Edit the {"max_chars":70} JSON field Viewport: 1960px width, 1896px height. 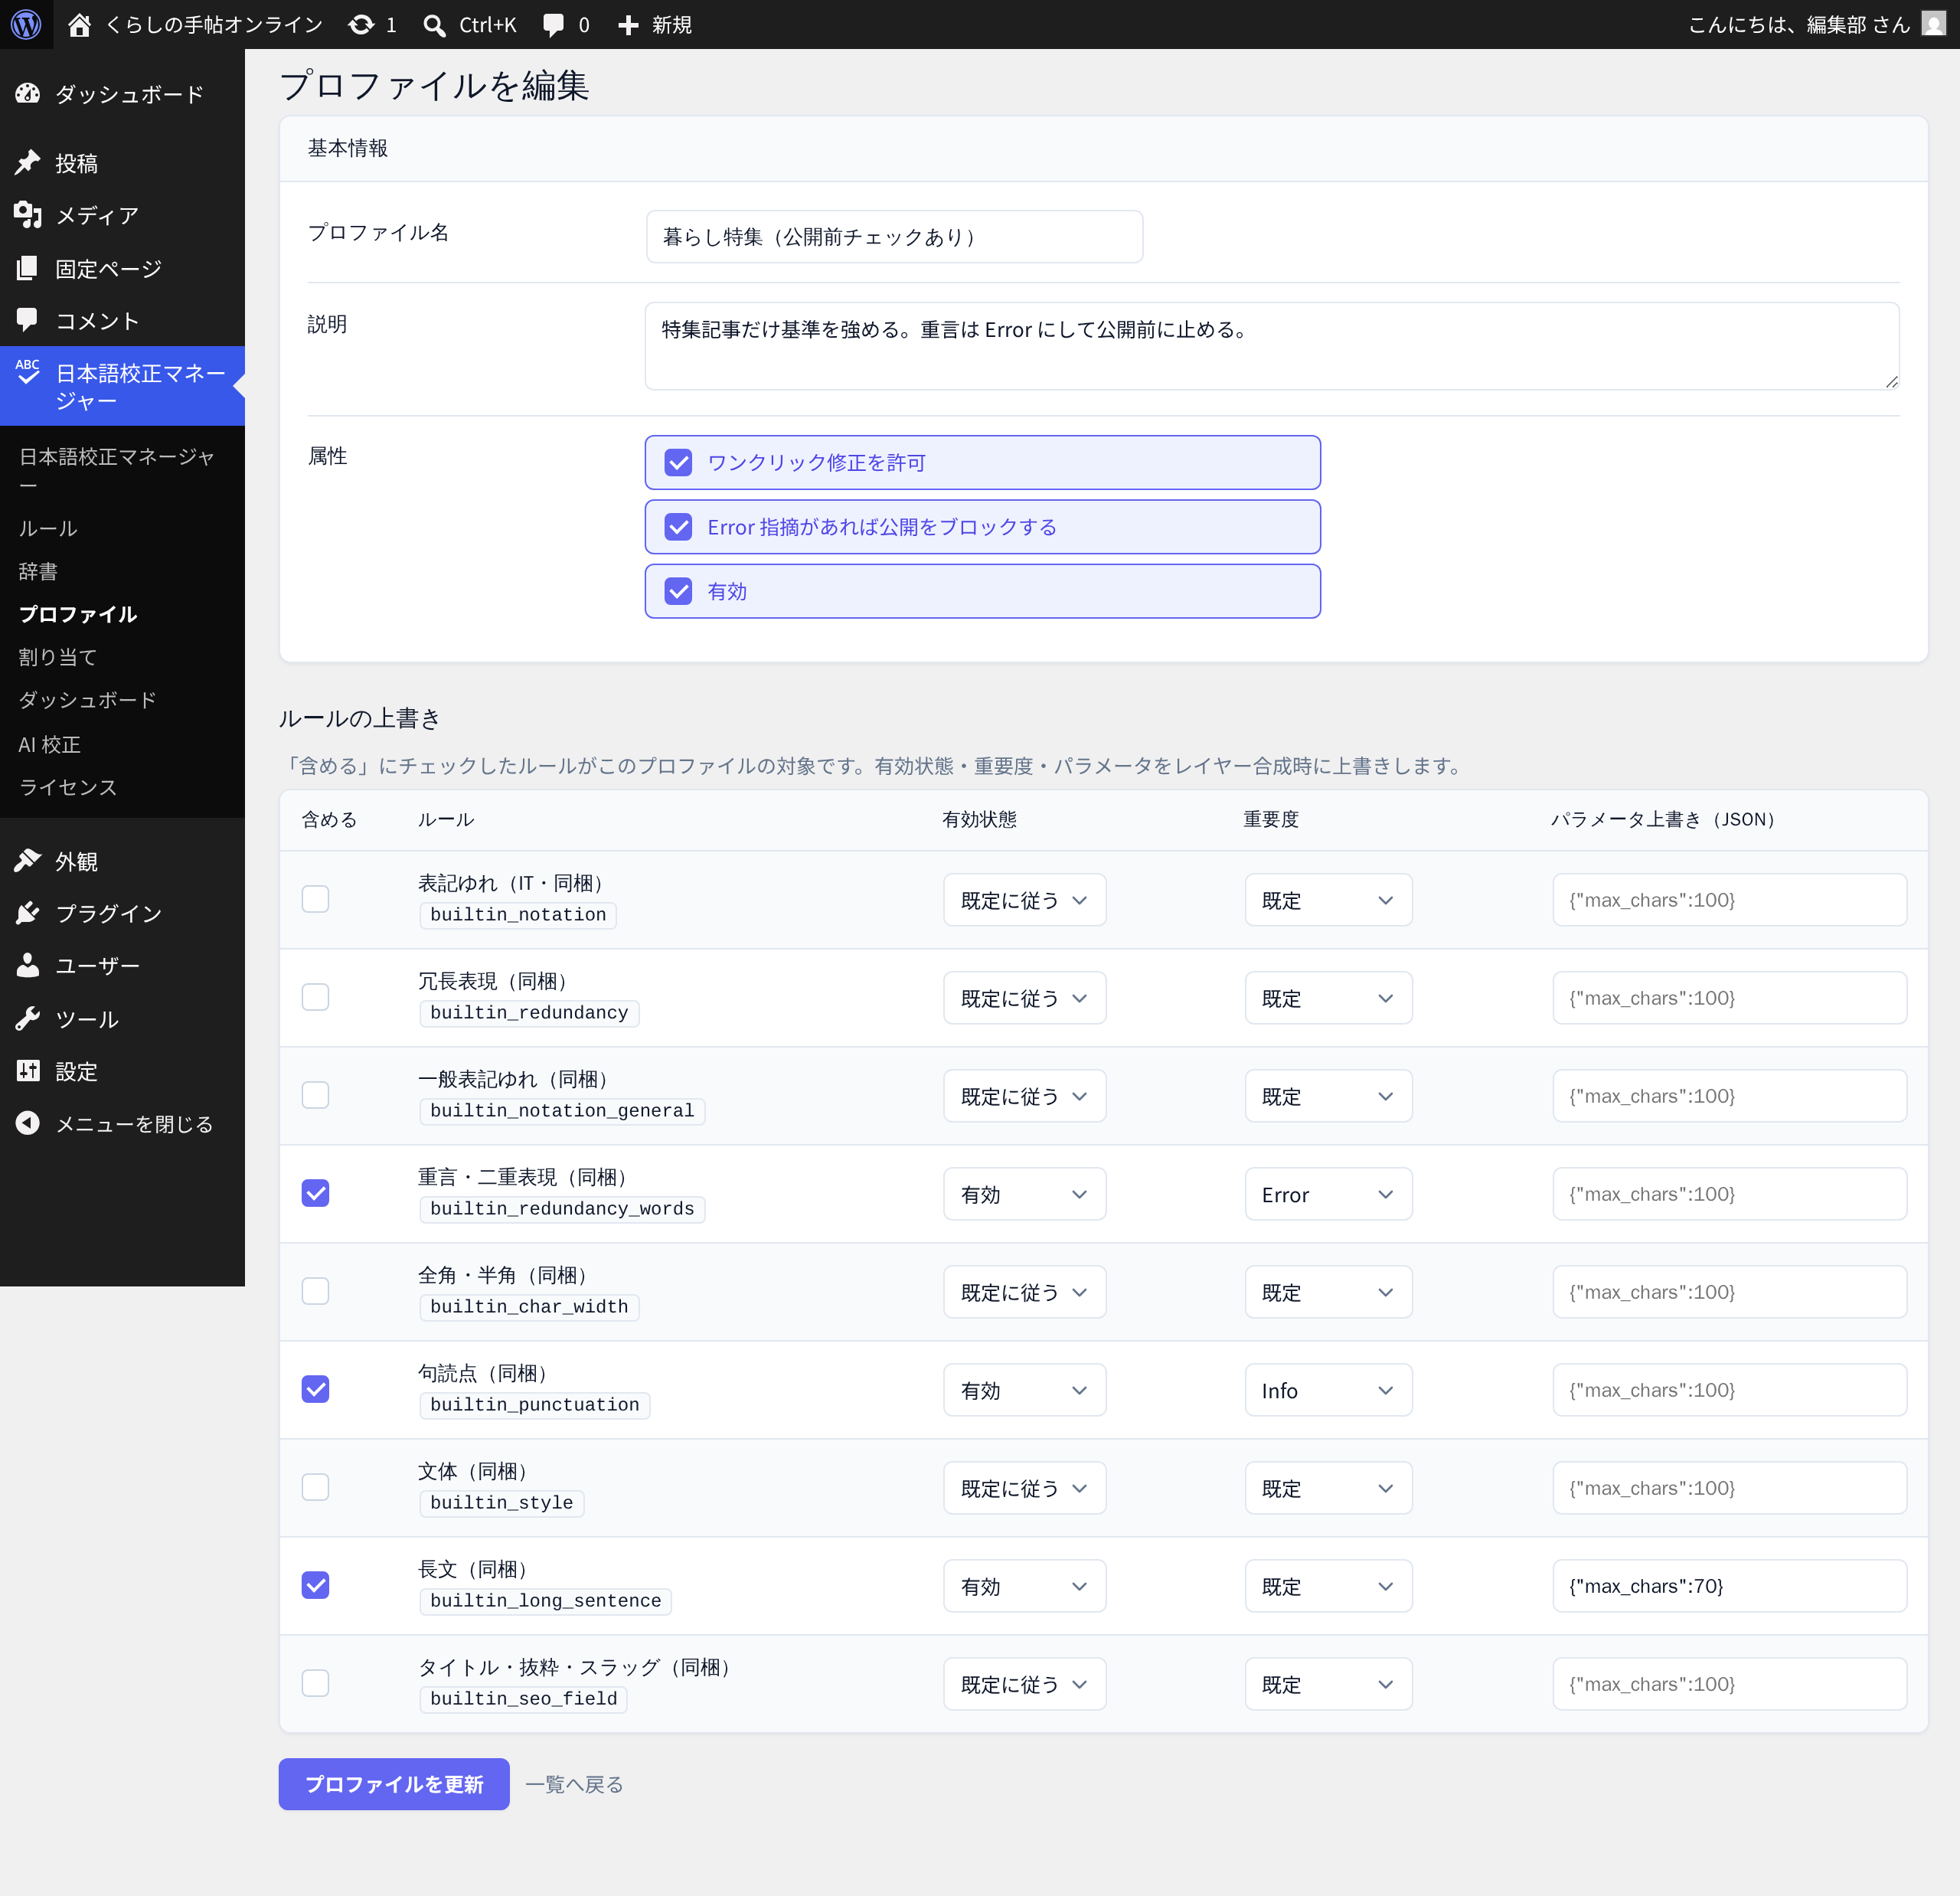click(1729, 1586)
